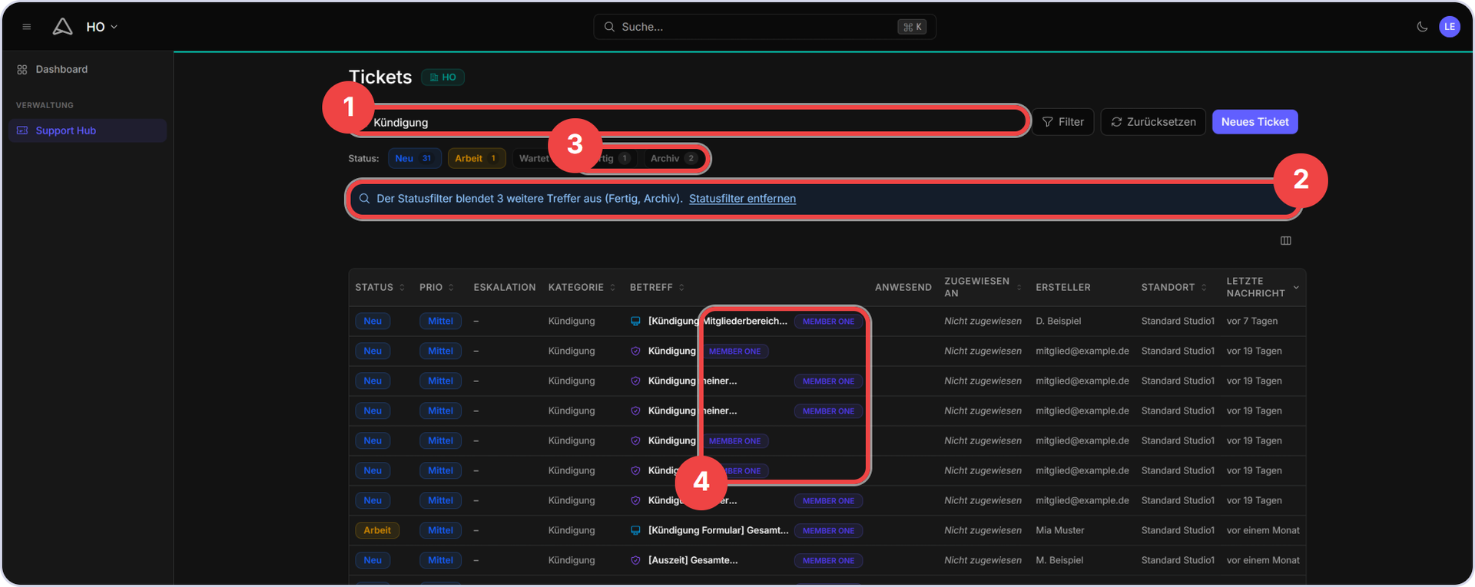Click the HO badge next to Tickets heading
Image resolution: width=1475 pixels, height=587 pixels.
point(443,77)
